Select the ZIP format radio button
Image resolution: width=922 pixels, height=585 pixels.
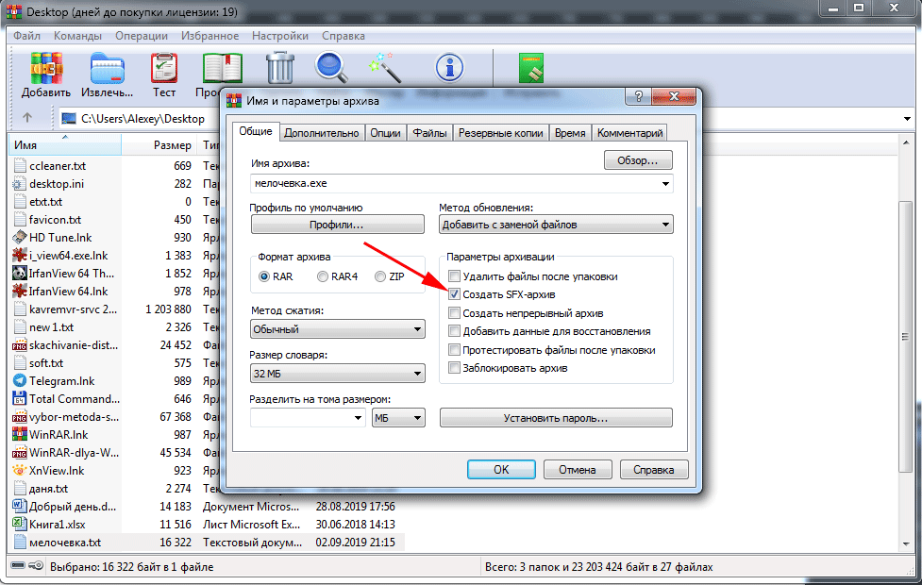tap(380, 276)
